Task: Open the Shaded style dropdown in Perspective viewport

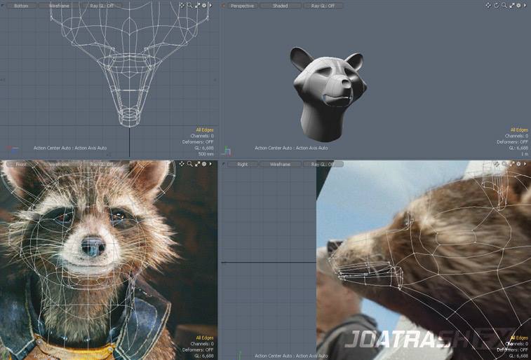Action: click(280, 6)
